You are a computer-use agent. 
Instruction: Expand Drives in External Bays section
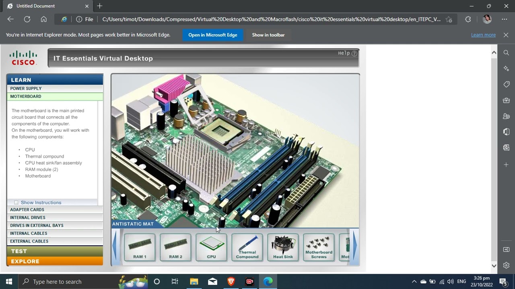tap(55, 225)
